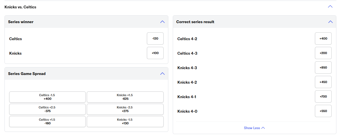Click the Knicks vs. Celtics heading text
The width and height of the screenshot is (340, 138).
[20, 7]
